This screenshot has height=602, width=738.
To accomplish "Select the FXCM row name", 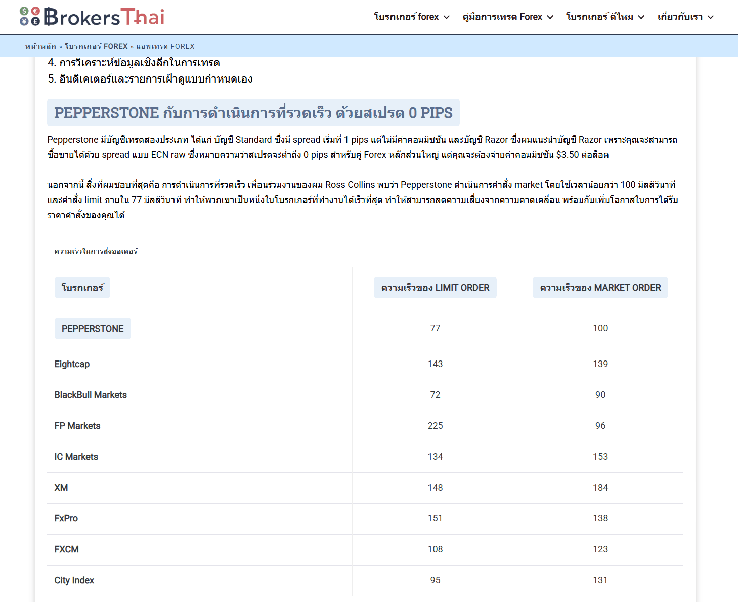I will 67,549.
